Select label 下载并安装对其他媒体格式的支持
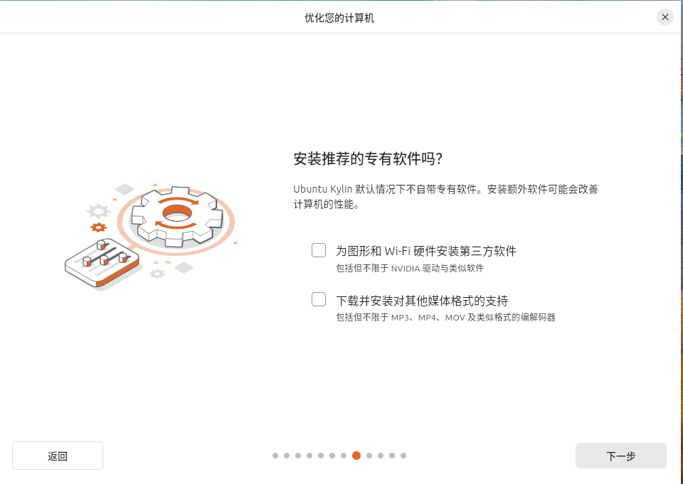 point(422,301)
